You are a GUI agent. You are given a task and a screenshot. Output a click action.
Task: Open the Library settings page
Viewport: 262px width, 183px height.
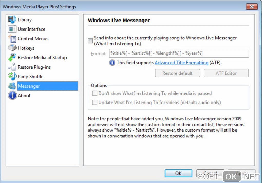[25, 20]
